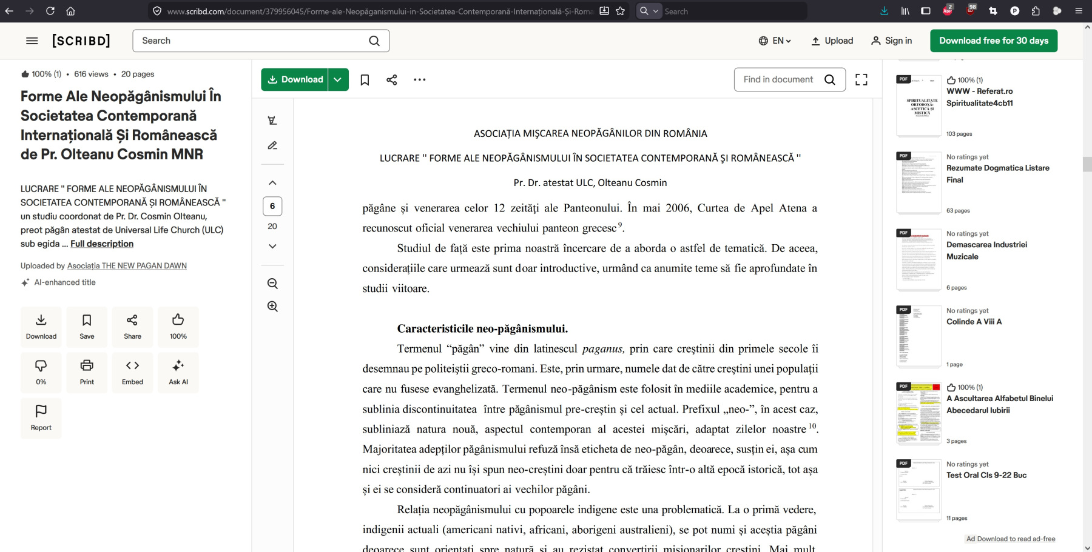
Task: Toggle the thumbs-up 100% rating
Action: pyautogui.click(x=178, y=327)
